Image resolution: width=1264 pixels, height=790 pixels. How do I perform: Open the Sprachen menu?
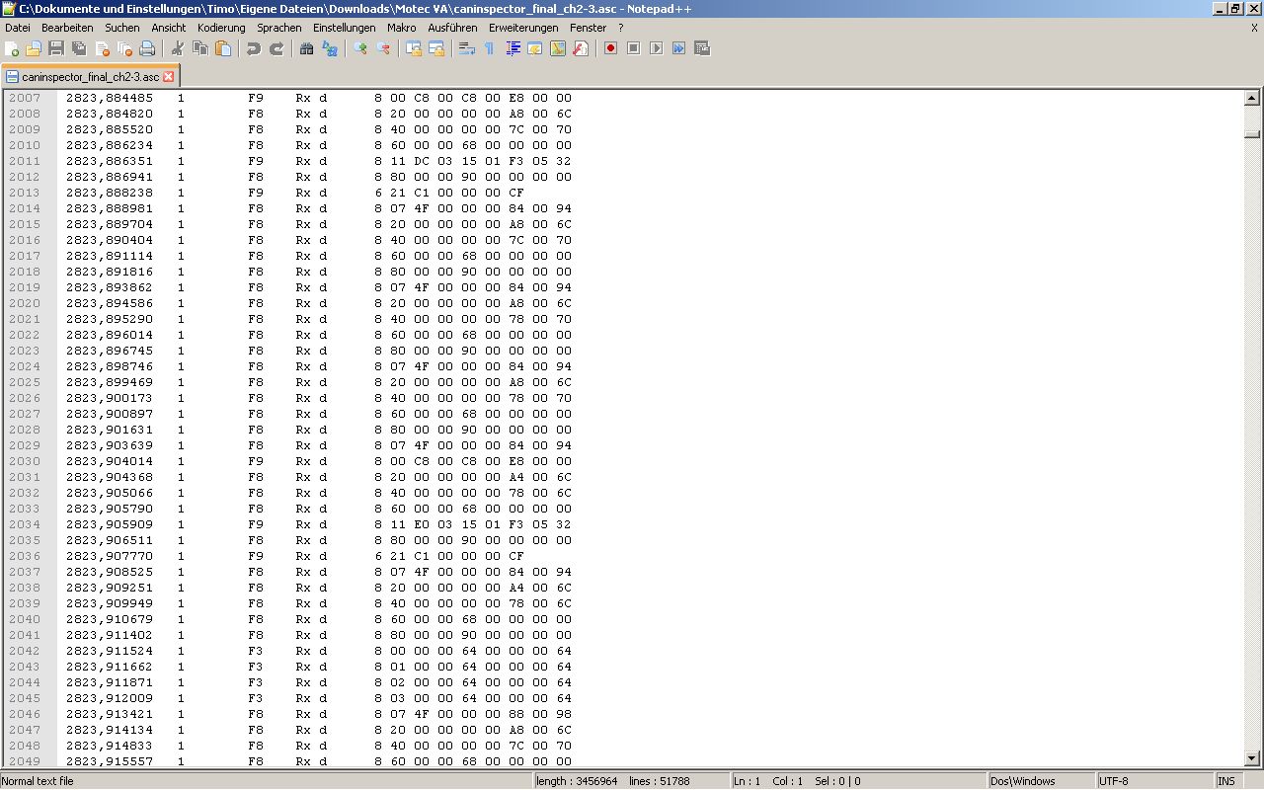pyautogui.click(x=279, y=28)
